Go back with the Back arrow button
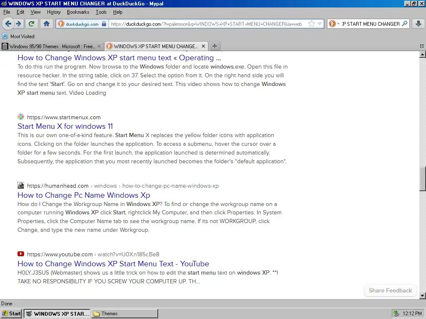 coord(8,24)
